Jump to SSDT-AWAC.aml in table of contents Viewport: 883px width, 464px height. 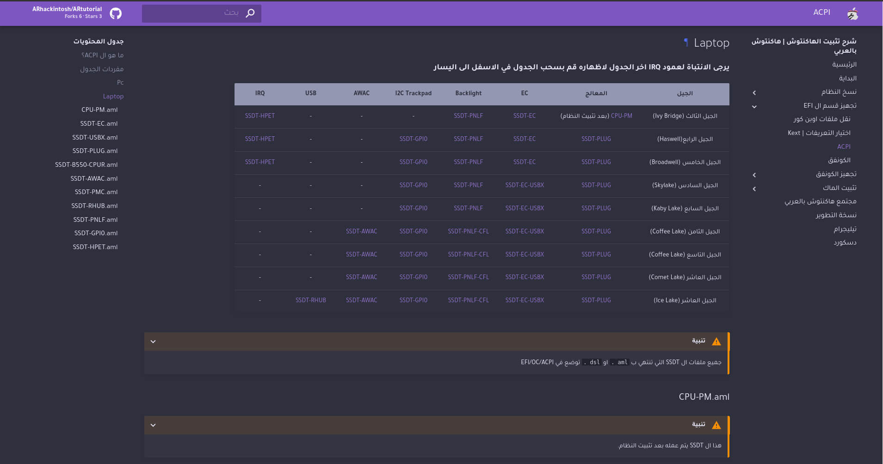(x=94, y=178)
